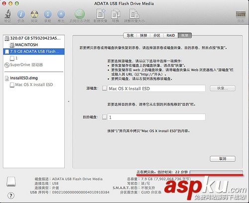249x203 pixels.
Task: Switch to the Restore (恢复) tab
Action: [185, 35]
